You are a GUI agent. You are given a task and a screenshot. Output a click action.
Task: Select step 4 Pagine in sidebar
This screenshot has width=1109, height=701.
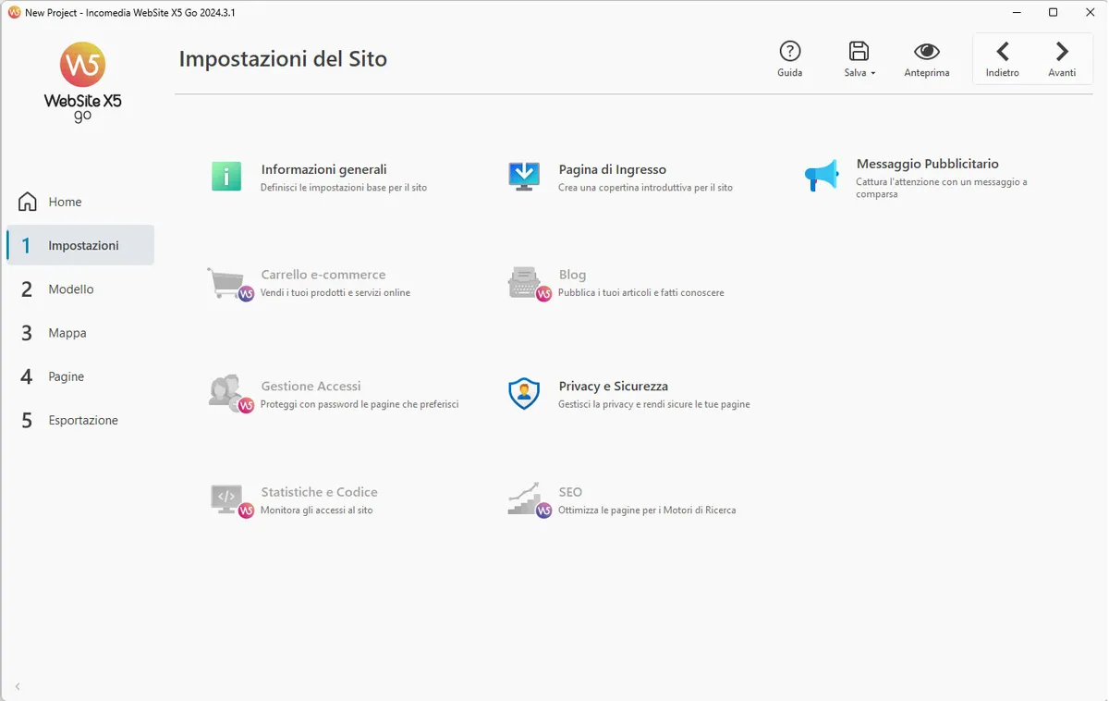pos(80,376)
